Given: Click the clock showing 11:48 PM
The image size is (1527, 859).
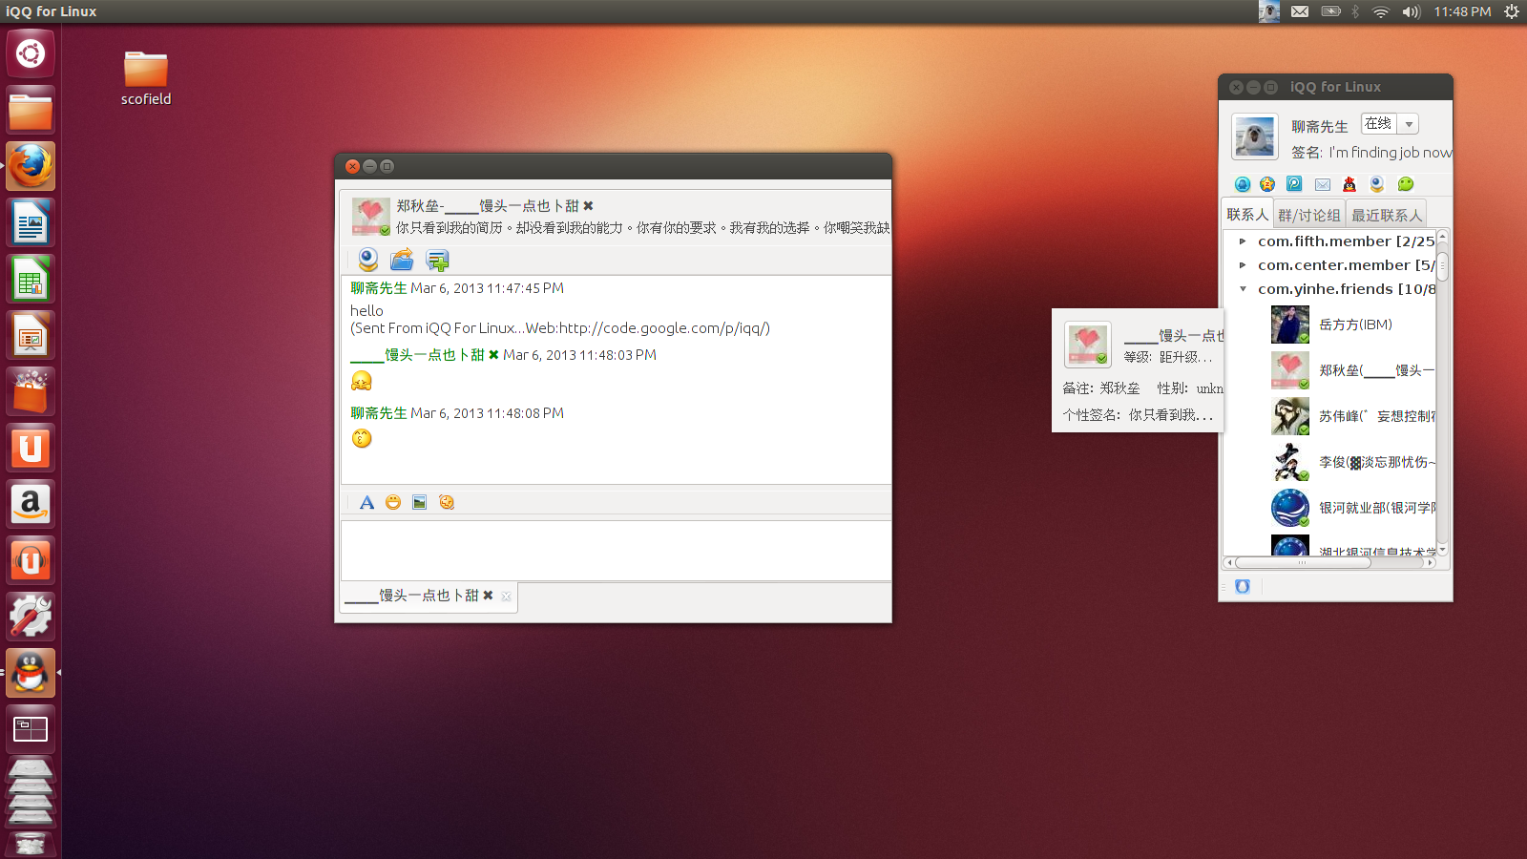Looking at the screenshot, I should [1462, 11].
